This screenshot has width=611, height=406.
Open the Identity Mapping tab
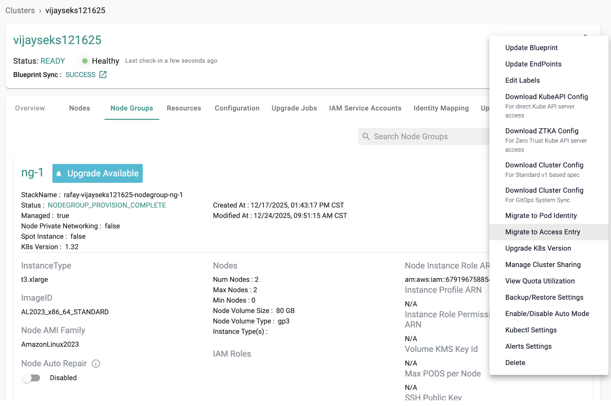click(441, 108)
